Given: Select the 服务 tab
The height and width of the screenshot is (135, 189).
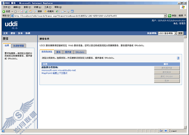Looking at the screenshot, I should click(x=59, y=52).
